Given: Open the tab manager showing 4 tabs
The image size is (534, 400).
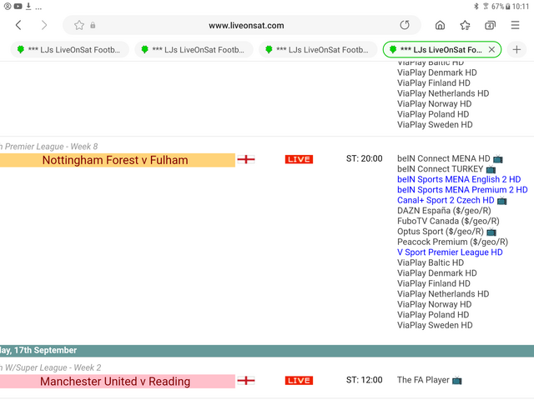Looking at the screenshot, I should coord(490,25).
